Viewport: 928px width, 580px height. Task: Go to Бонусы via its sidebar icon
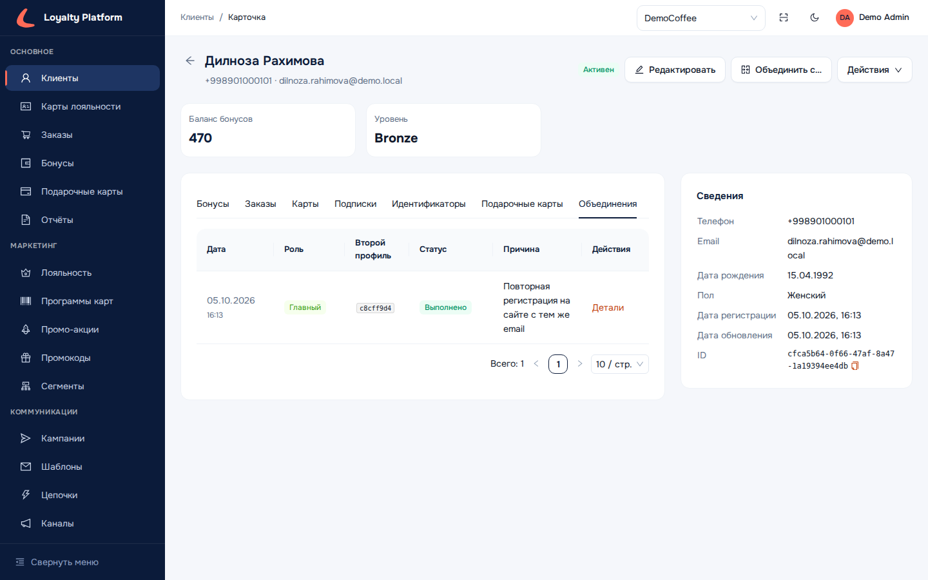coord(26,163)
